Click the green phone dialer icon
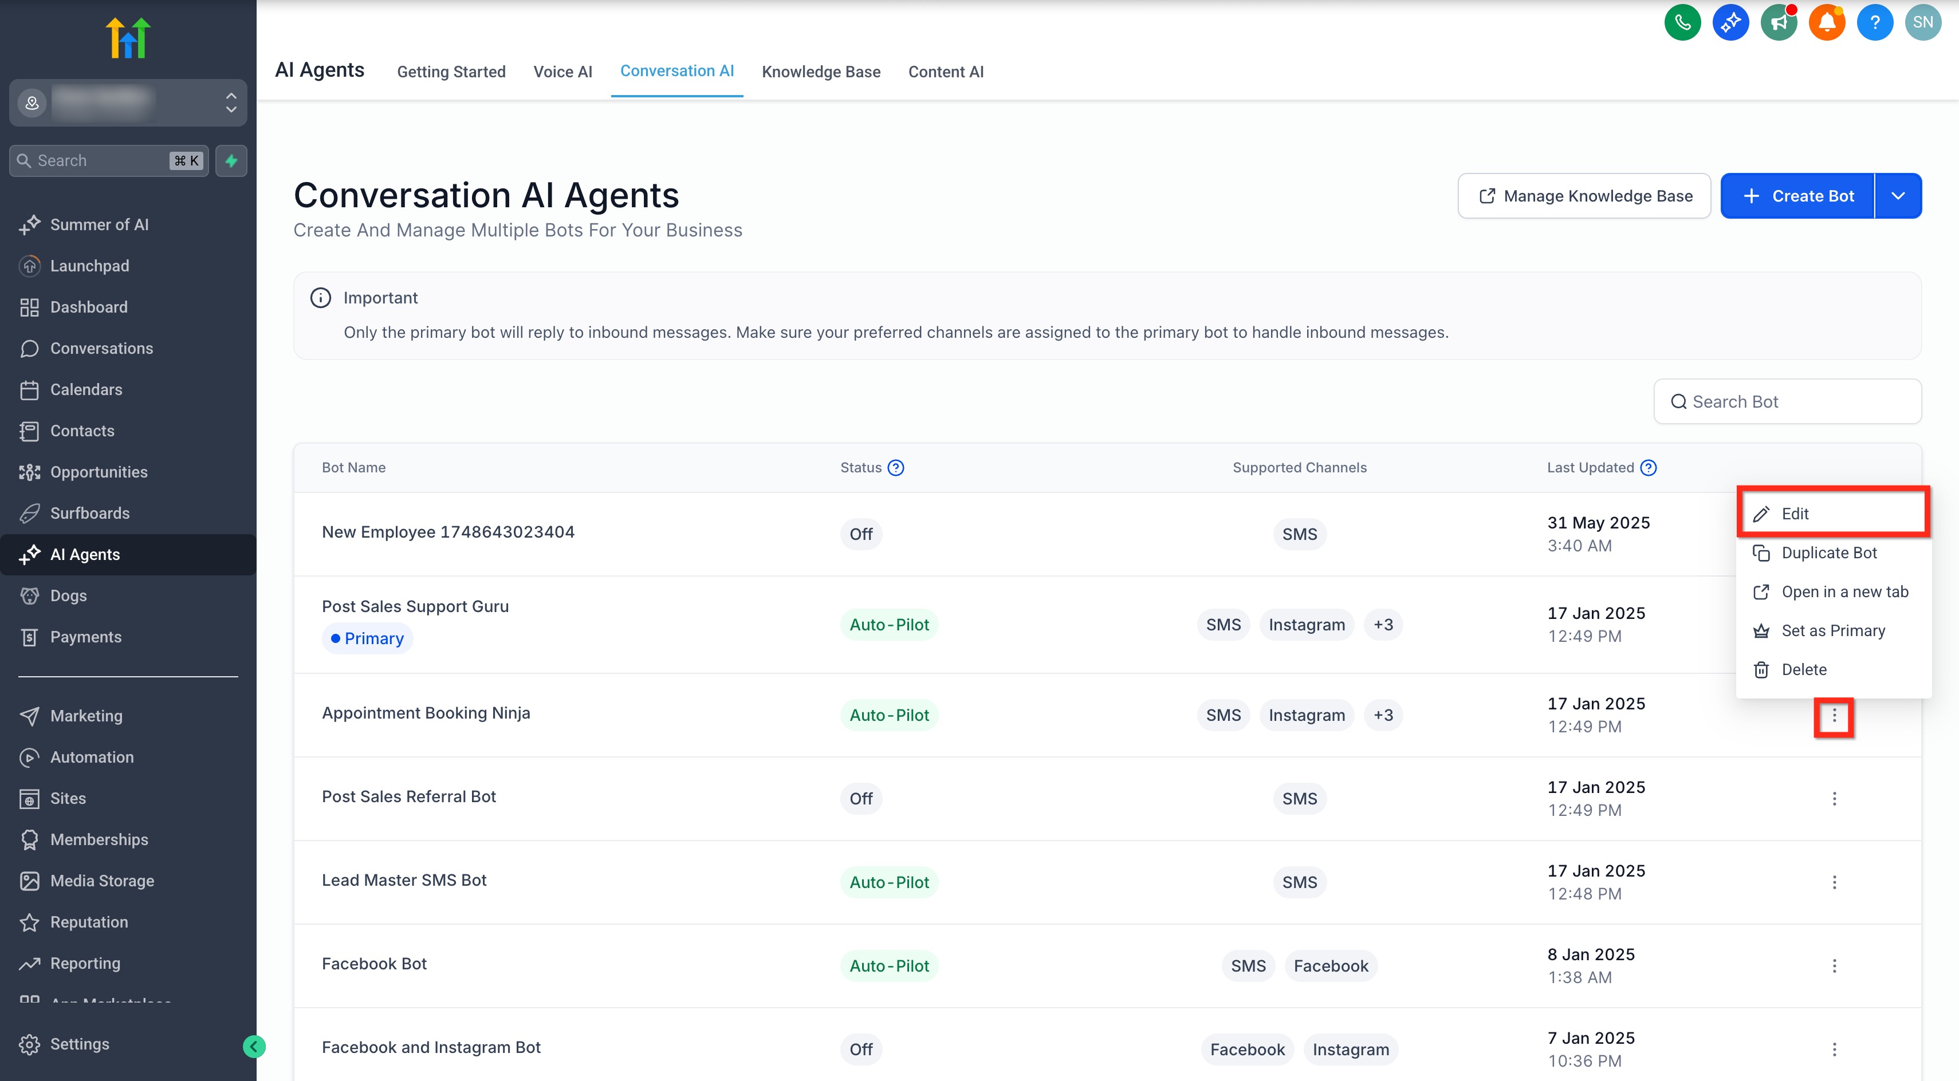Viewport: 1959px width, 1081px height. coord(1682,23)
